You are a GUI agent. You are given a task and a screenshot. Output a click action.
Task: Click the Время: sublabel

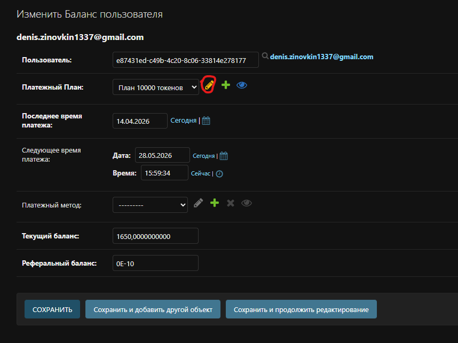[124, 173]
